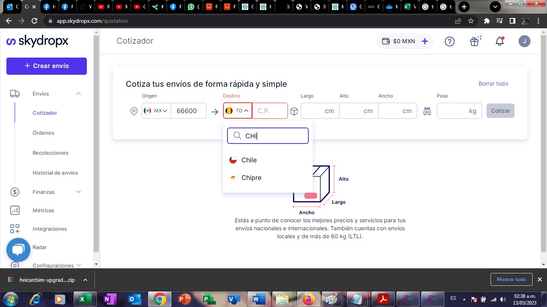Image resolution: width=547 pixels, height=307 pixels.
Task: Collapse the destination country TD dropdown
Action: click(237, 111)
